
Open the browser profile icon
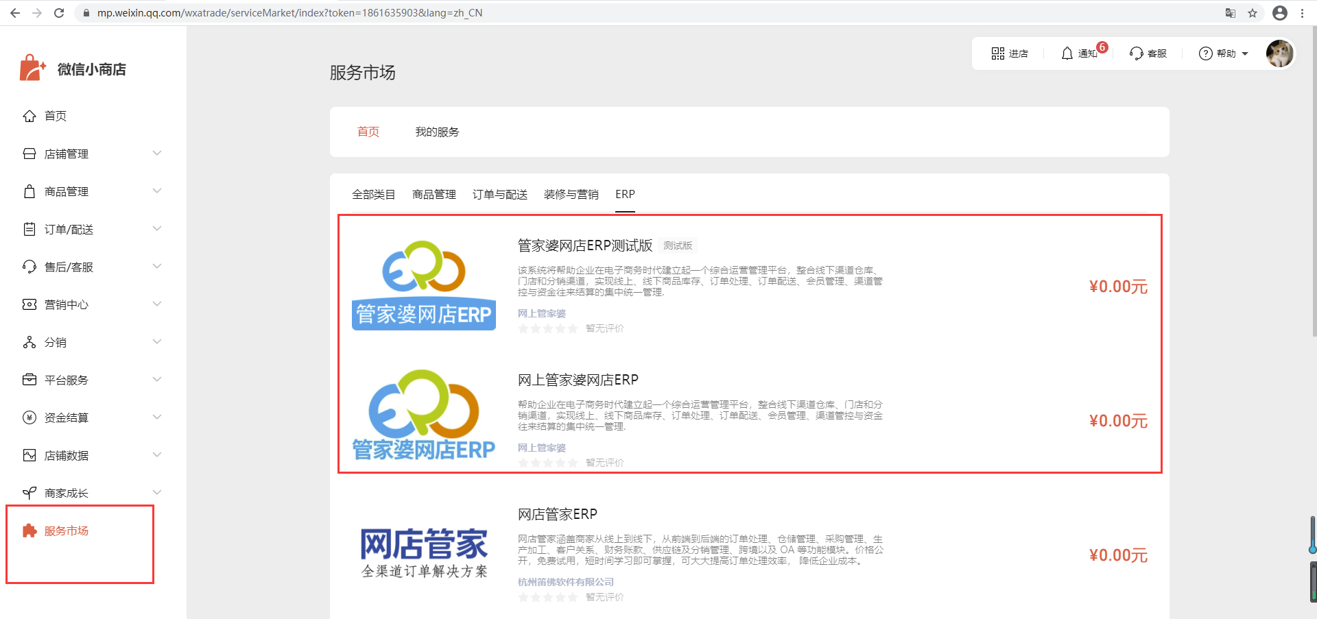tap(1280, 13)
